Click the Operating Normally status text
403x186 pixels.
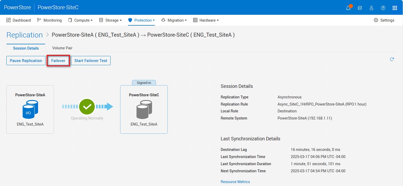(87, 118)
